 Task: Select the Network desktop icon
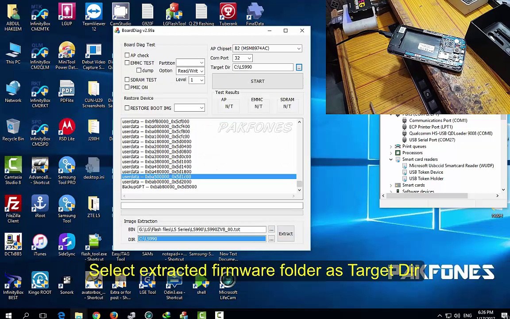click(13, 91)
